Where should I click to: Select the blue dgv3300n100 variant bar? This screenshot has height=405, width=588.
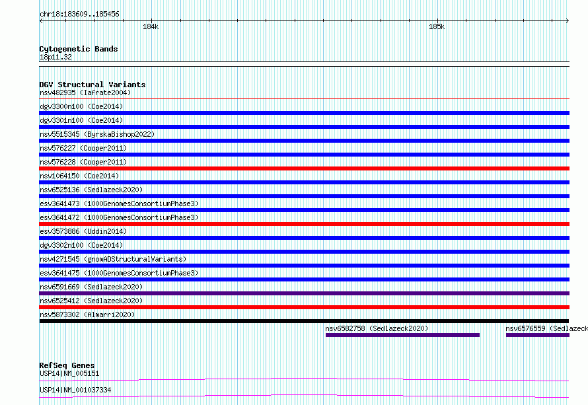pos(304,113)
